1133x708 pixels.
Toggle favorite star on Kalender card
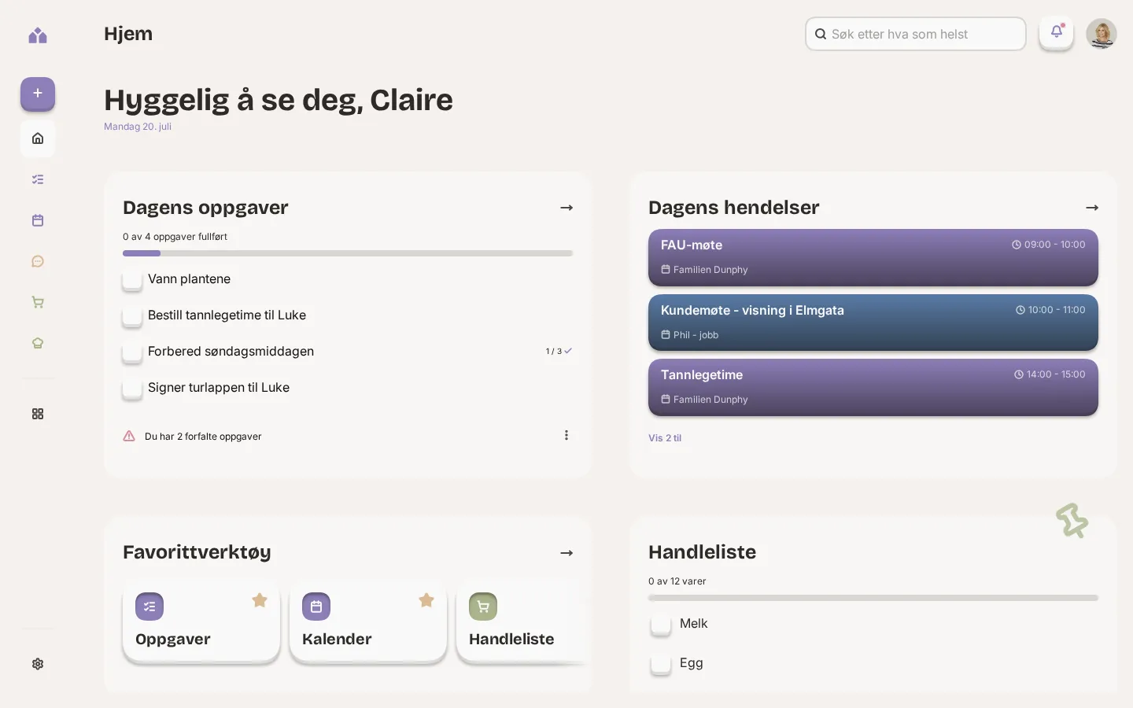[426, 600]
